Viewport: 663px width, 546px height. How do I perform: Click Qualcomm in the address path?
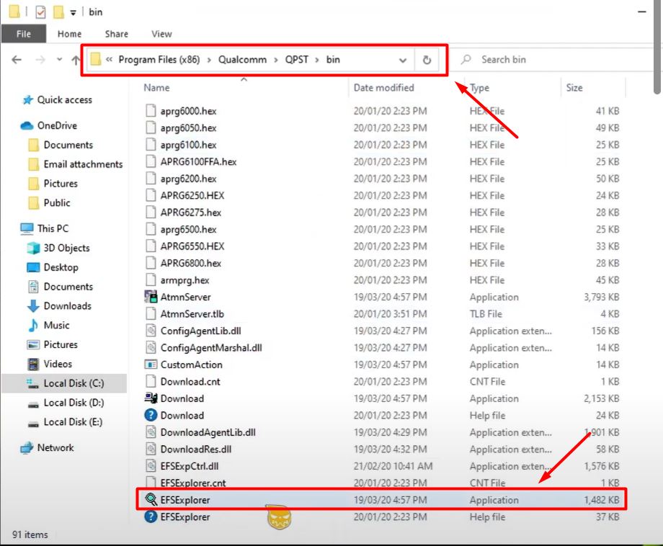[x=242, y=60]
